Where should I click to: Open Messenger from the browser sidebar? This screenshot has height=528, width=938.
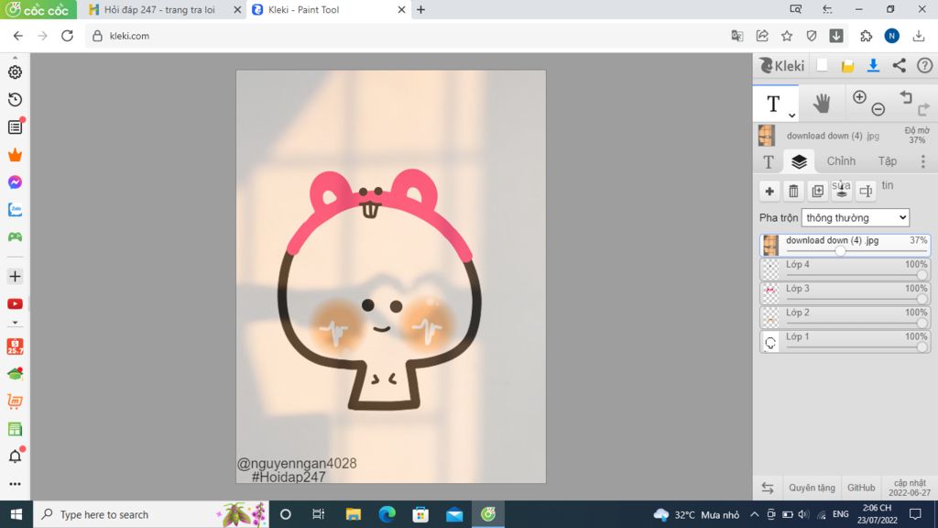point(15,182)
